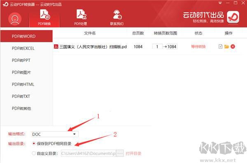Open the user account avatar icon

(15, 19)
